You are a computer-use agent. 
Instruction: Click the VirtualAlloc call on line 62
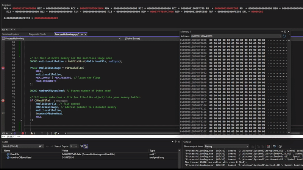point(73,68)
